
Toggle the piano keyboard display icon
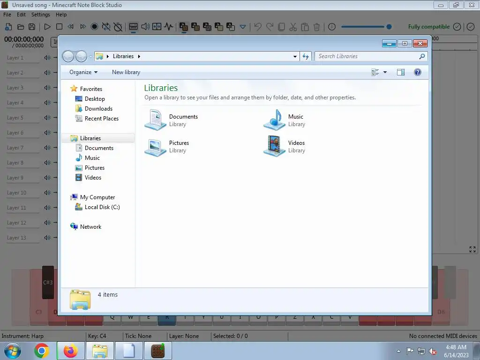pyautogui.click(x=133, y=27)
